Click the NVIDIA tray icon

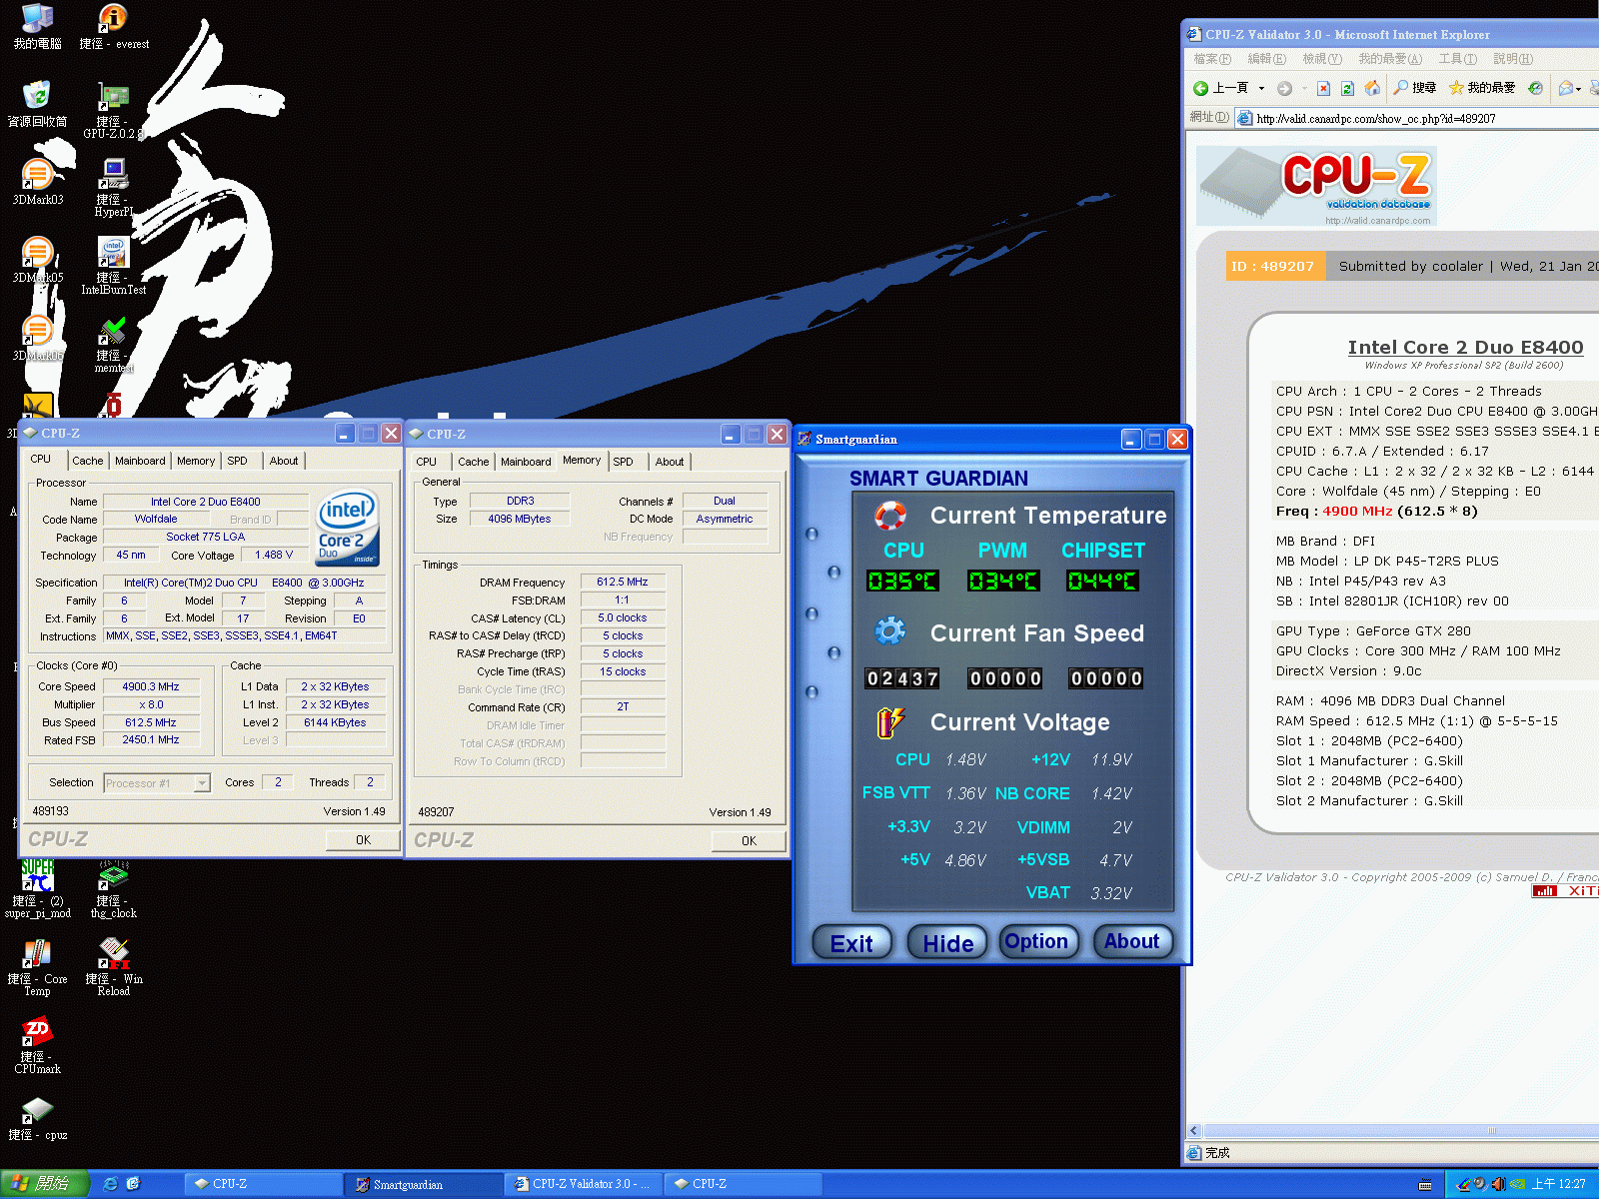[1517, 1184]
